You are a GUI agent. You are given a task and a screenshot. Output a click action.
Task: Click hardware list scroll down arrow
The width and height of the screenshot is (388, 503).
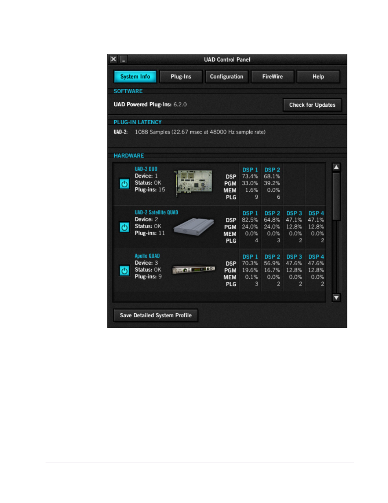336,298
